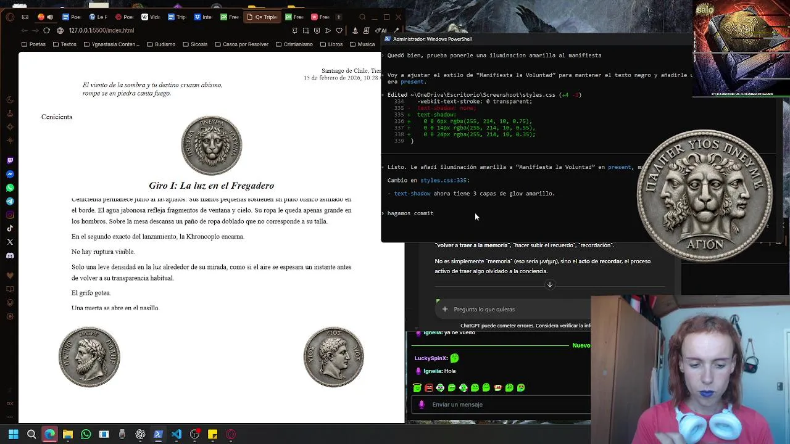Open a new browser tab with plus
The height and width of the screenshot is (444, 790).
click(338, 17)
